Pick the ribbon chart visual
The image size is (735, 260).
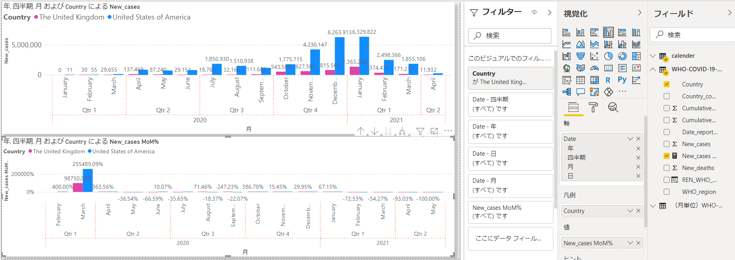coord(636,44)
